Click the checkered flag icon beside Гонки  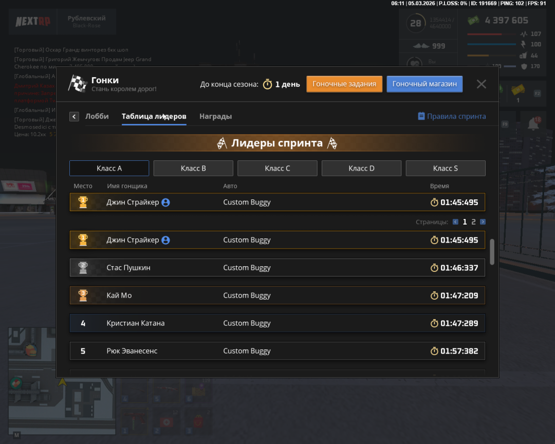[78, 84]
